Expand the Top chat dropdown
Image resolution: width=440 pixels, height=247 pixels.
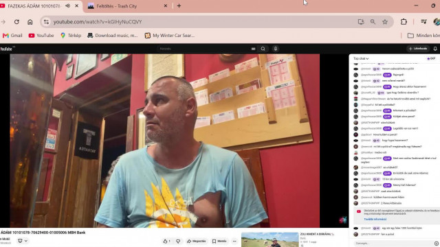tap(361, 58)
